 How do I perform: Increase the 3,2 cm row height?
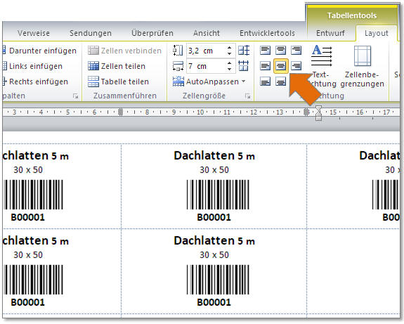tap(229, 47)
